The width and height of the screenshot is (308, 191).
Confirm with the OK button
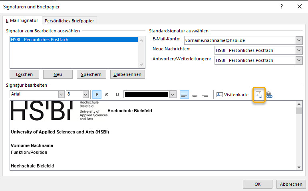tap(258, 184)
